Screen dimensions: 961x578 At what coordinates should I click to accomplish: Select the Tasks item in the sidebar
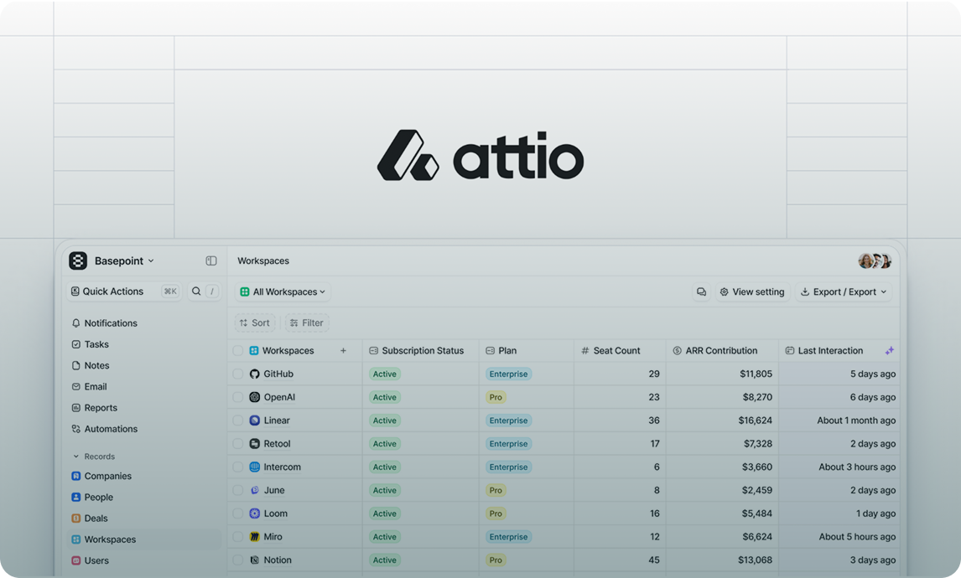pyautogui.click(x=95, y=343)
